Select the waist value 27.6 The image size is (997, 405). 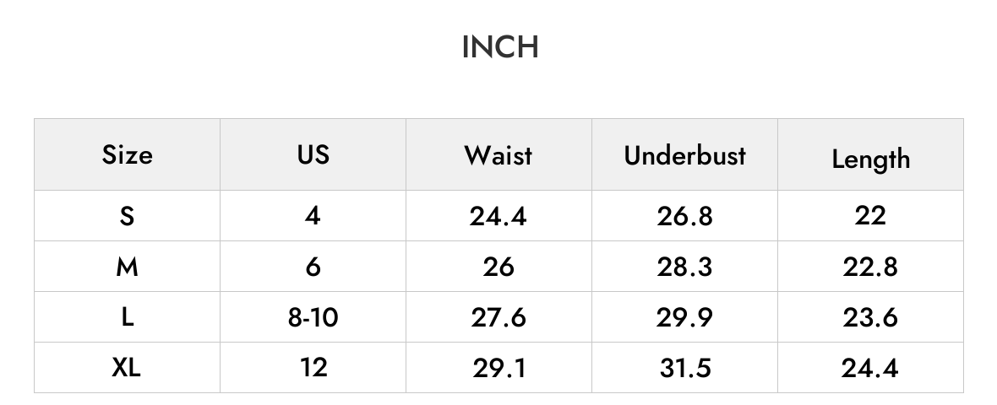(498, 316)
